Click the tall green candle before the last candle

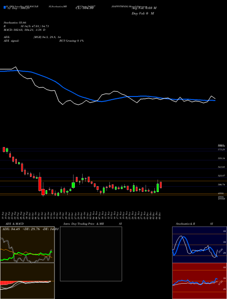pos(158,188)
